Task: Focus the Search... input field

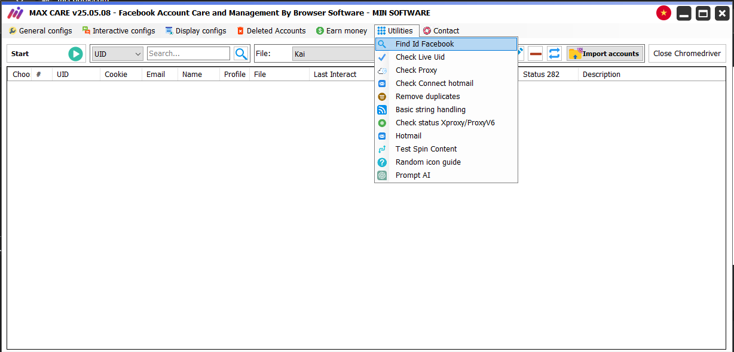Action: click(x=188, y=54)
